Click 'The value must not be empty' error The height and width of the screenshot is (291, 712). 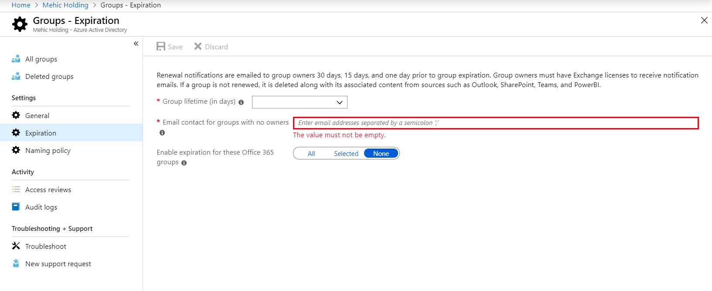[x=339, y=135]
